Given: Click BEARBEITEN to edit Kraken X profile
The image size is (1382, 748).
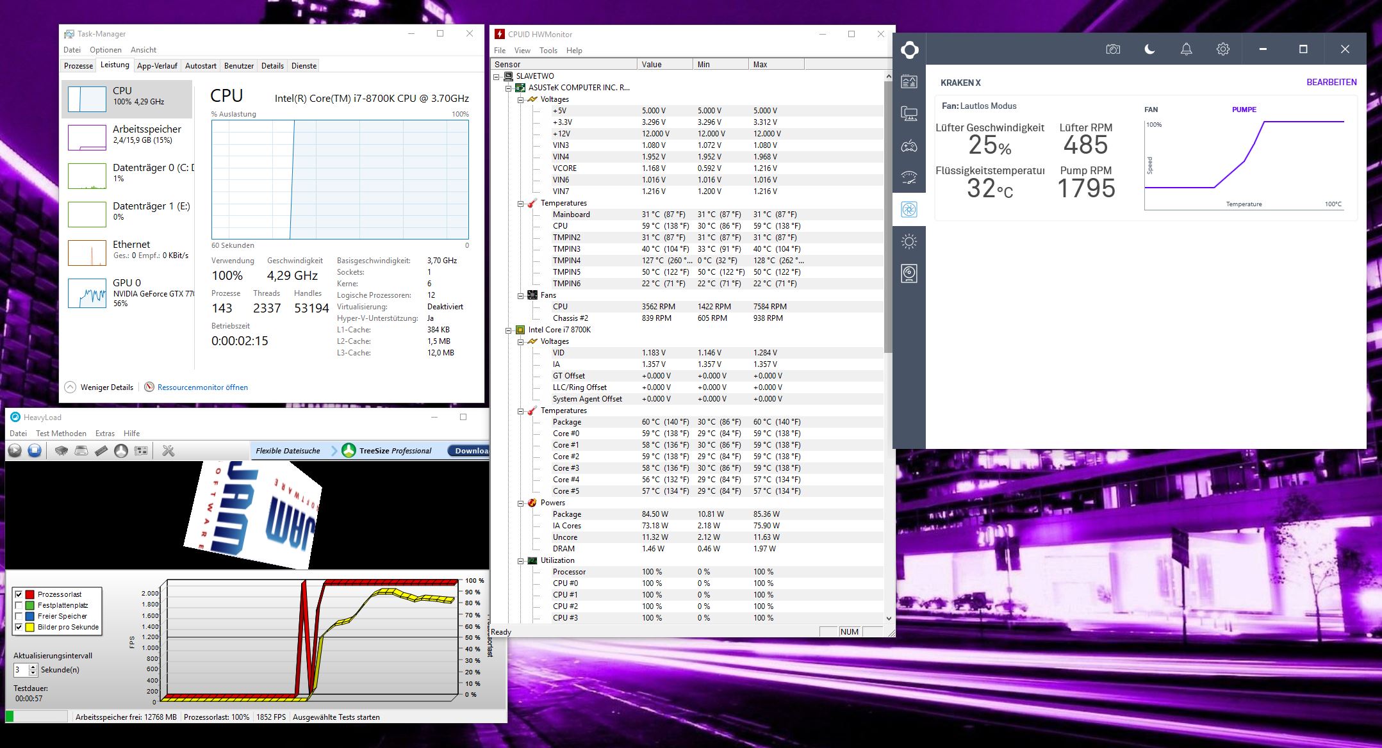Looking at the screenshot, I should coord(1331,82).
